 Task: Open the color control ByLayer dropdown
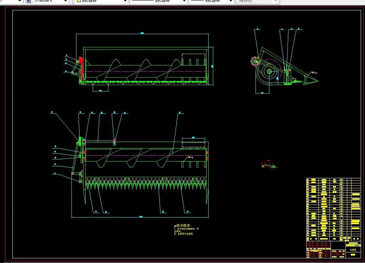(x=102, y=1)
